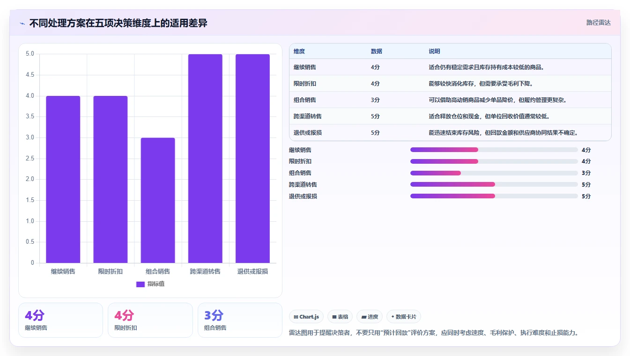Click the 继续销售 progress bar

point(494,150)
